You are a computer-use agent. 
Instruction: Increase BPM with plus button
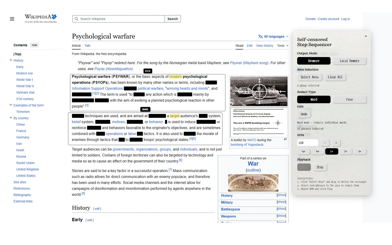[x=336, y=143]
